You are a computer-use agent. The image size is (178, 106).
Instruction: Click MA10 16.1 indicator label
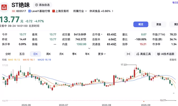pyautogui.click(x=29, y=60)
